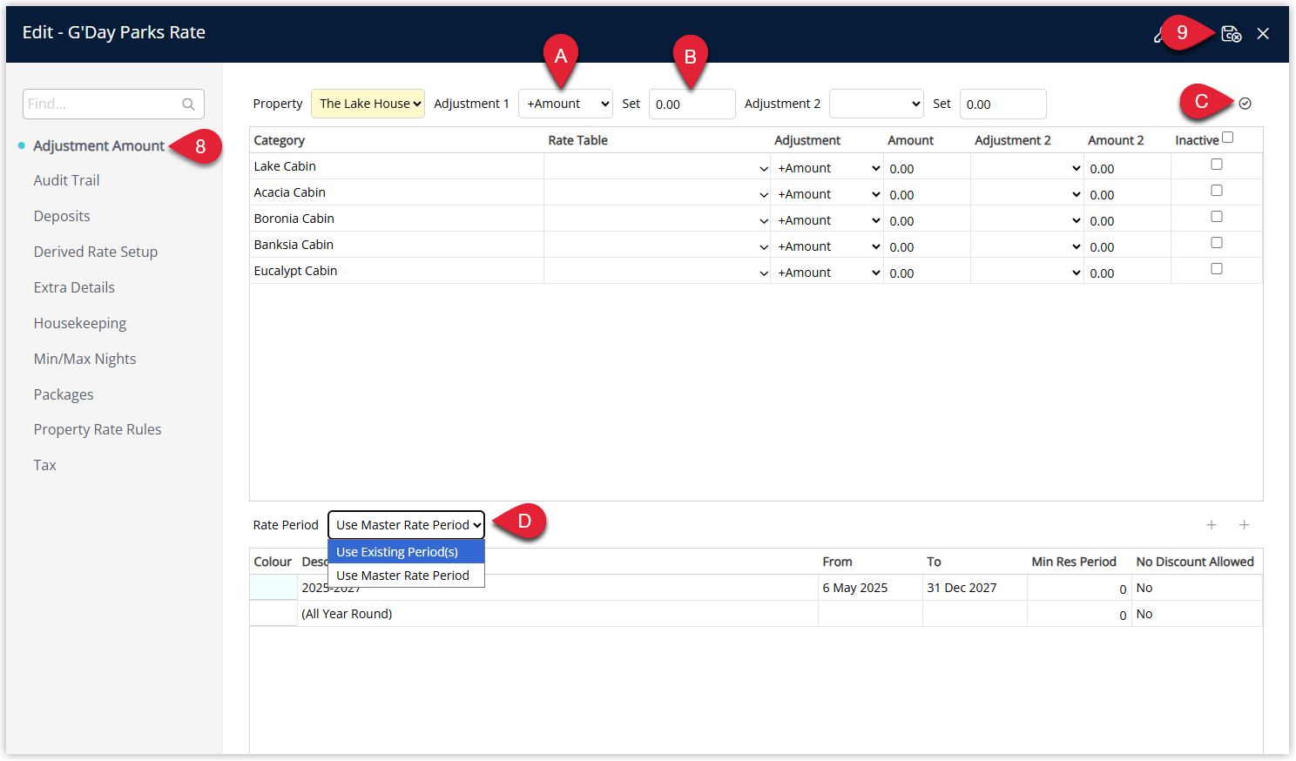Viewport: 1296px width, 761px height.
Task: Choose Use Existing Period(s) option
Action: point(406,552)
